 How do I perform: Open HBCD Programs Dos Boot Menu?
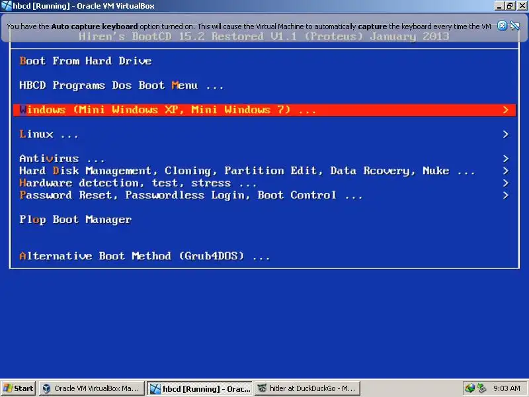point(122,86)
